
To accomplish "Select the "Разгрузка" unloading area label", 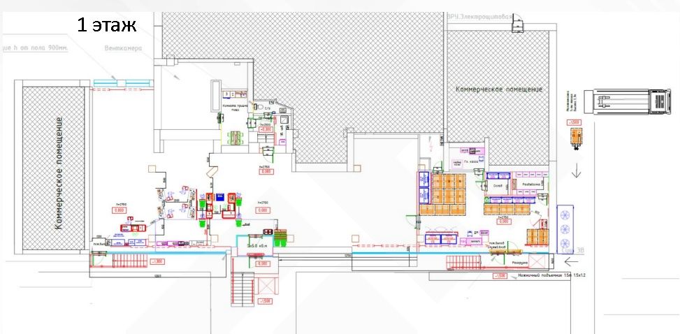I will (x=519, y=263).
